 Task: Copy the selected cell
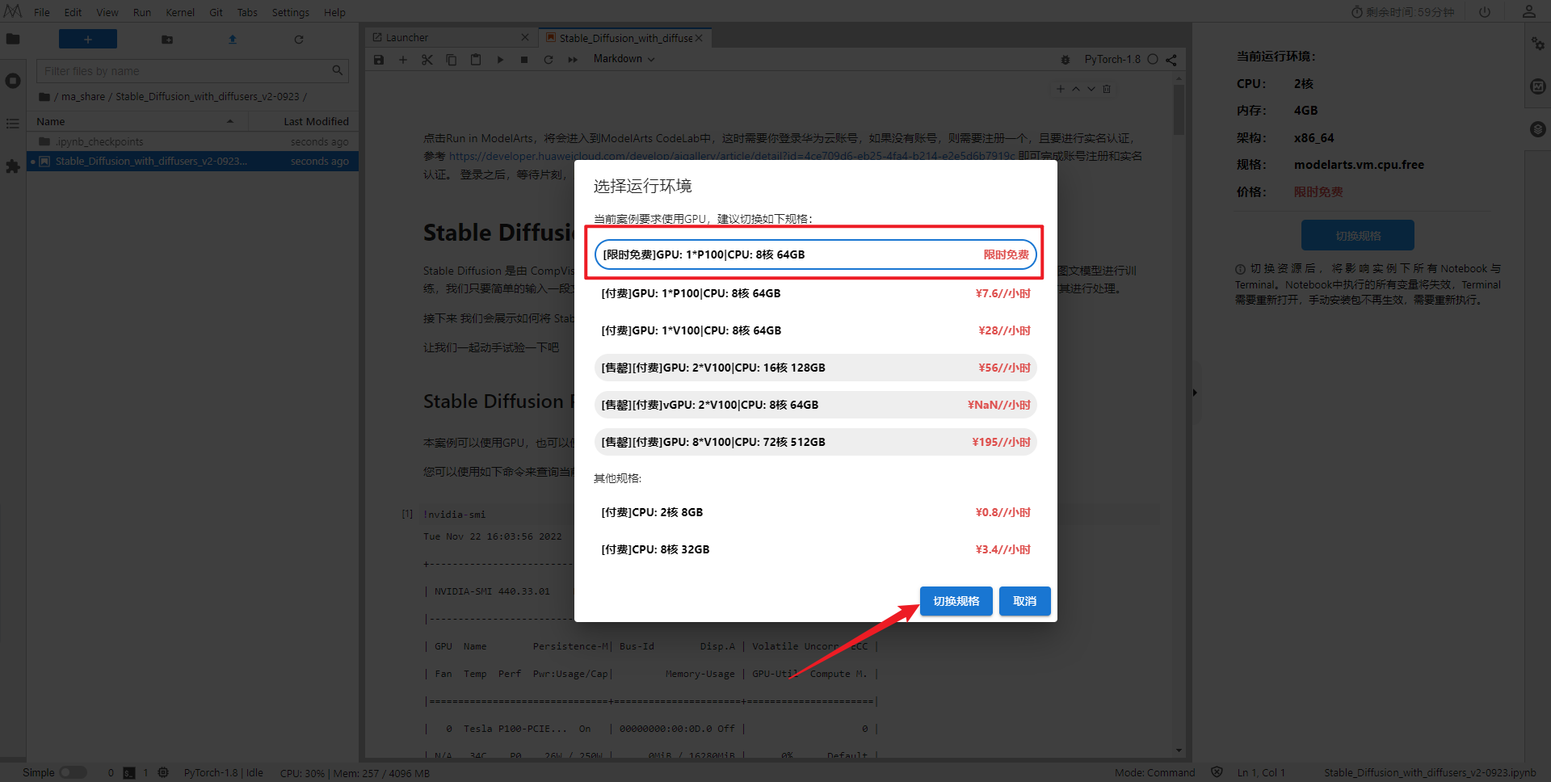click(x=452, y=60)
